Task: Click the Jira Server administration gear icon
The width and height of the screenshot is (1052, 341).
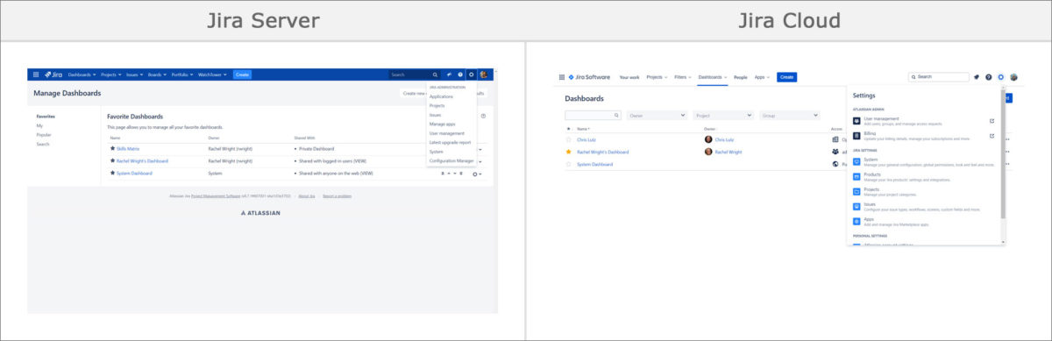Action: point(472,75)
